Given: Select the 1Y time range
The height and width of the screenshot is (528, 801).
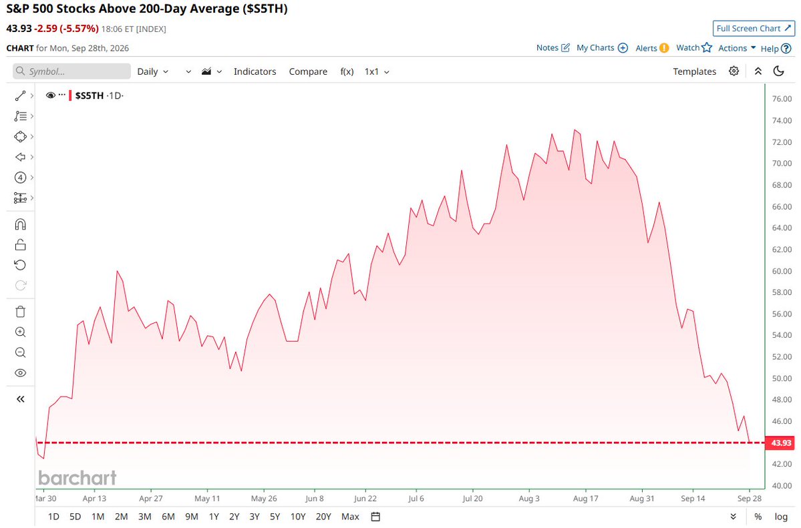Looking at the screenshot, I should [214, 516].
